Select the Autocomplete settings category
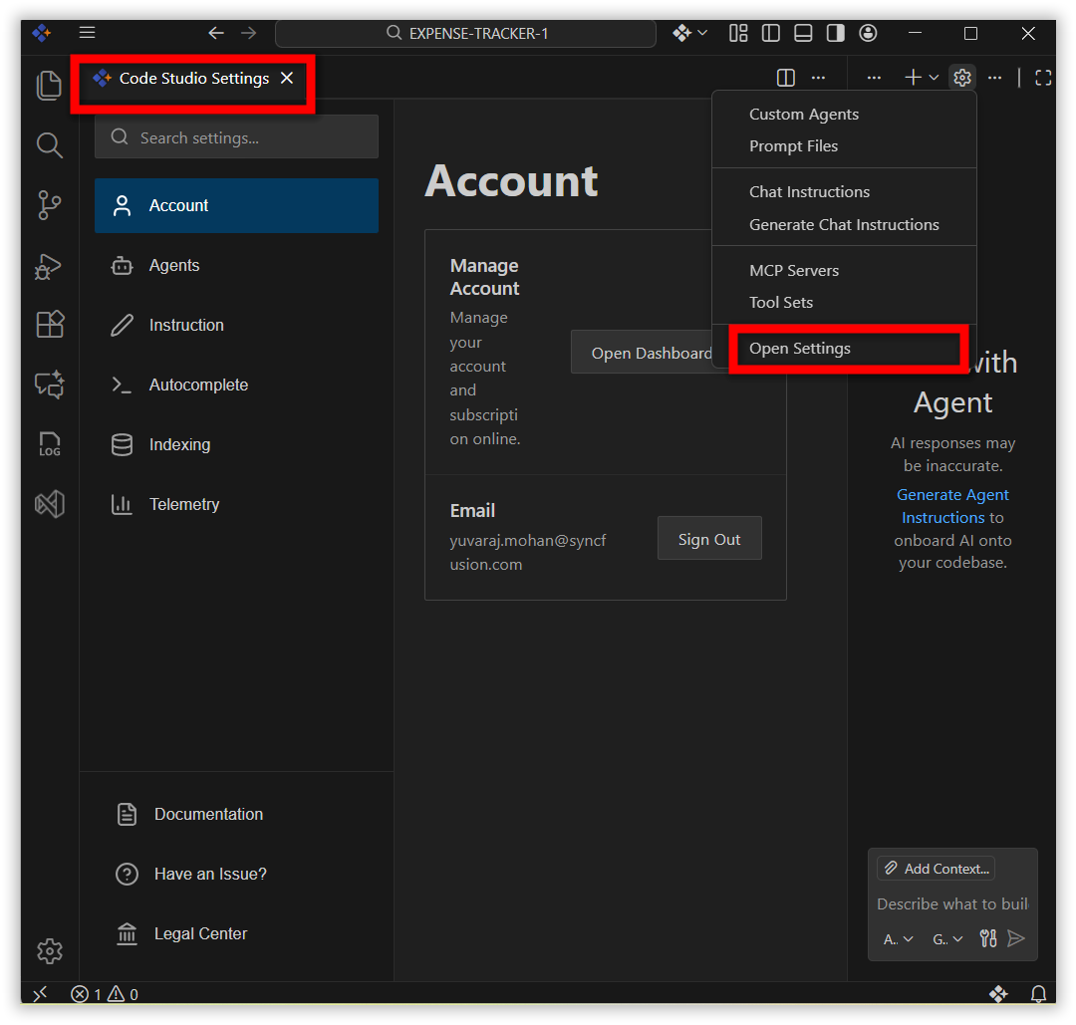This screenshot has height=1025, width=1076. coord(198,384)
